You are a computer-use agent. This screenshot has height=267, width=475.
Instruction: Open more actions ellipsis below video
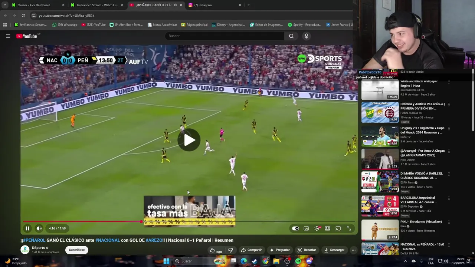tap(354, 250)
